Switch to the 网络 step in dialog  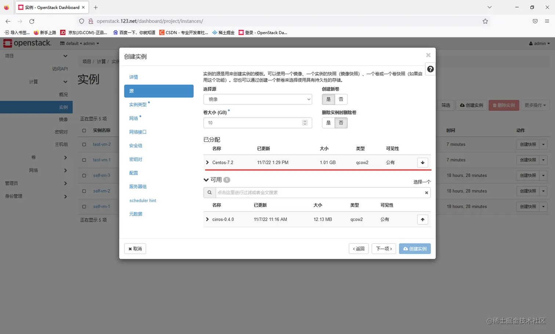(x=134, y=118)
